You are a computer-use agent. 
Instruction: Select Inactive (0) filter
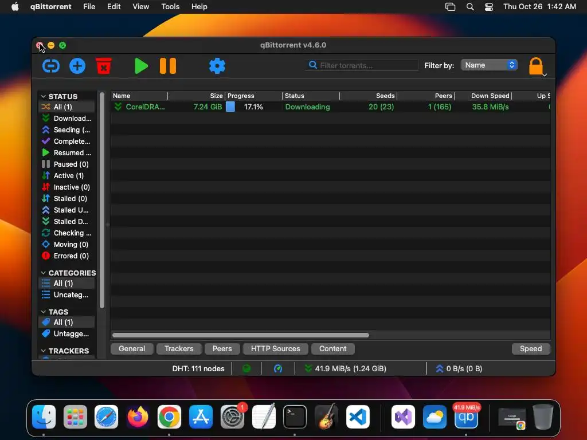66,187
